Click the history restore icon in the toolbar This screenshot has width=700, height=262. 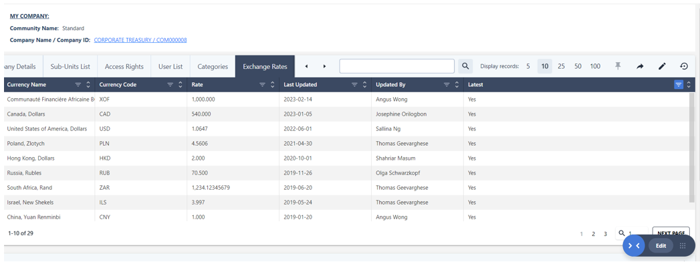tap(684, 66)
